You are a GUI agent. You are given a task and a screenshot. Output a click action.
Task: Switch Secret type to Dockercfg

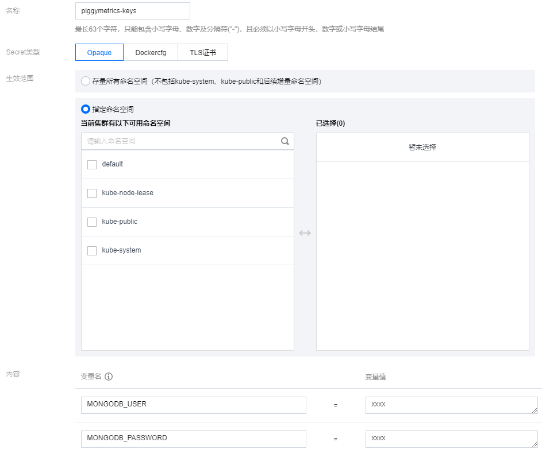[151, 52]
